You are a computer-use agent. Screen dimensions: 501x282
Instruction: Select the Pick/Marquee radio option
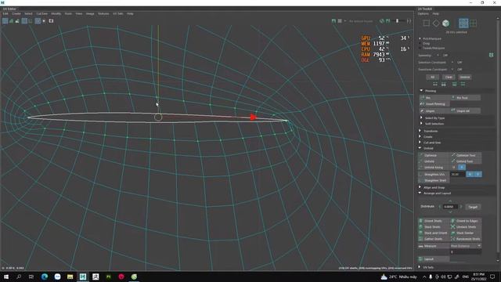coord(420,38)
